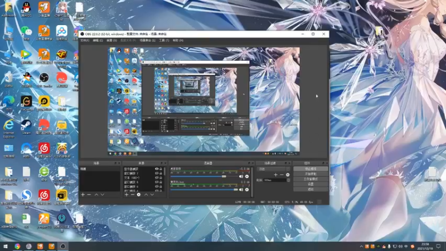
Task: Mute the Desktop Audio speaker icon
Action: (x=241, y=176)
